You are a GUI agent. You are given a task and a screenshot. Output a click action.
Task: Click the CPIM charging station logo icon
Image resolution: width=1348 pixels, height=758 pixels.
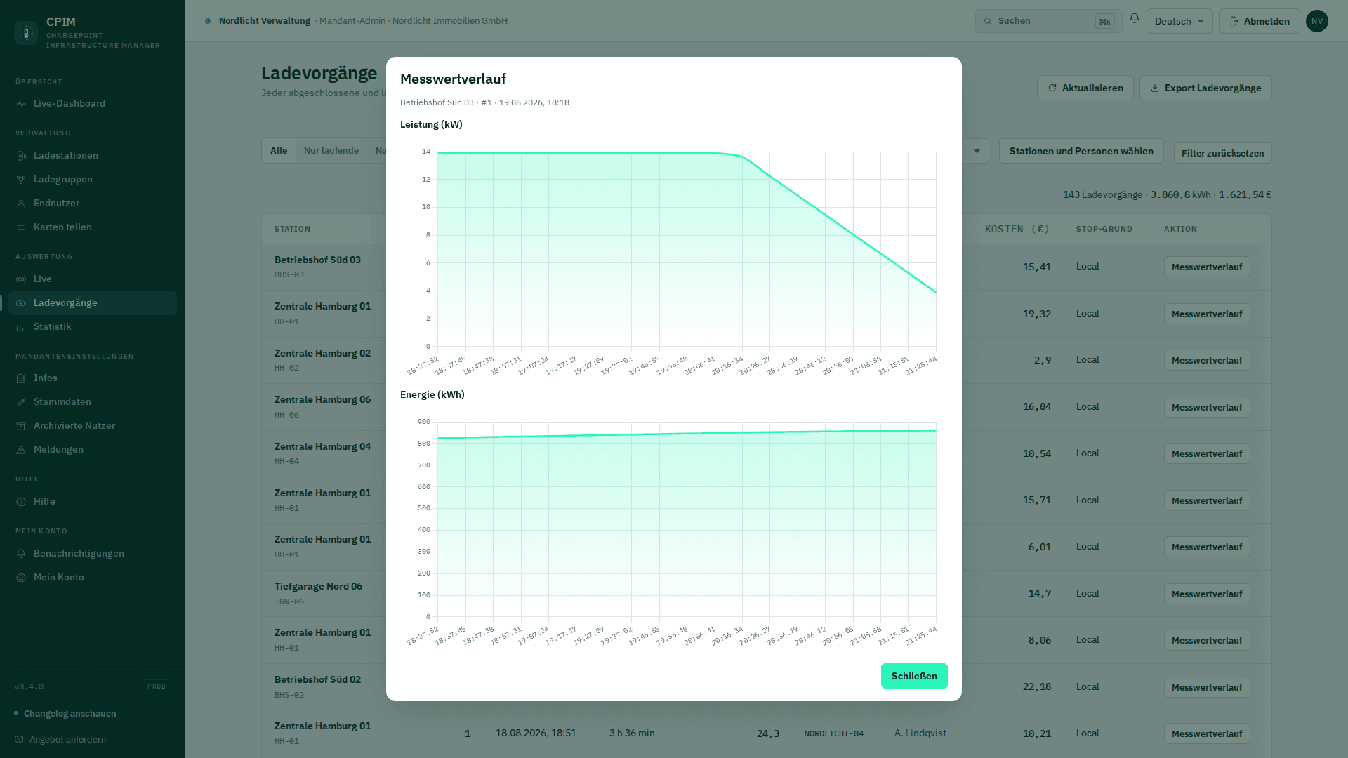pyautogui.click(x=26, y=33)
